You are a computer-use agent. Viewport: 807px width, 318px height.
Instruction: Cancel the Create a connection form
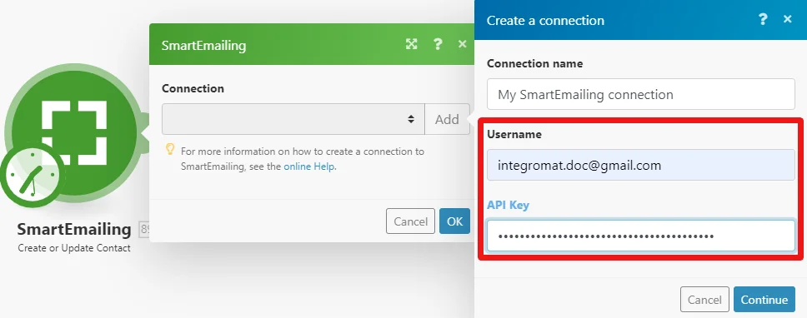pyautogui.click(x=704, y=300)
